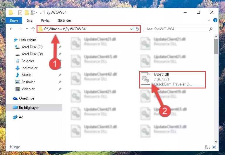Image resolution: width=225 pixels, height=155 pixels.
Task: Switch to the Giriş ribbon tab
Action: click(30, 20)
